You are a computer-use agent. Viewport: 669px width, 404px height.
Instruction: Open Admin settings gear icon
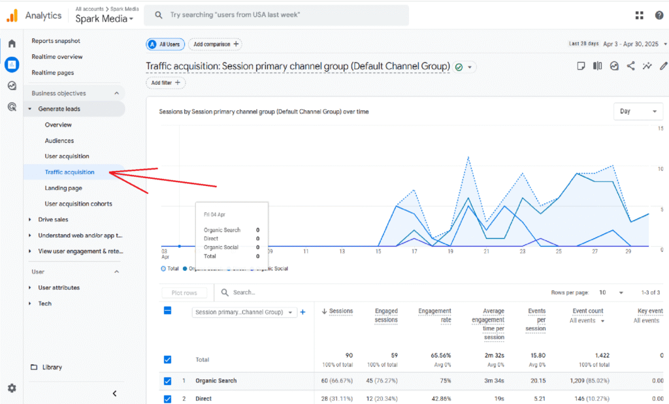click(x=12, y=388)
